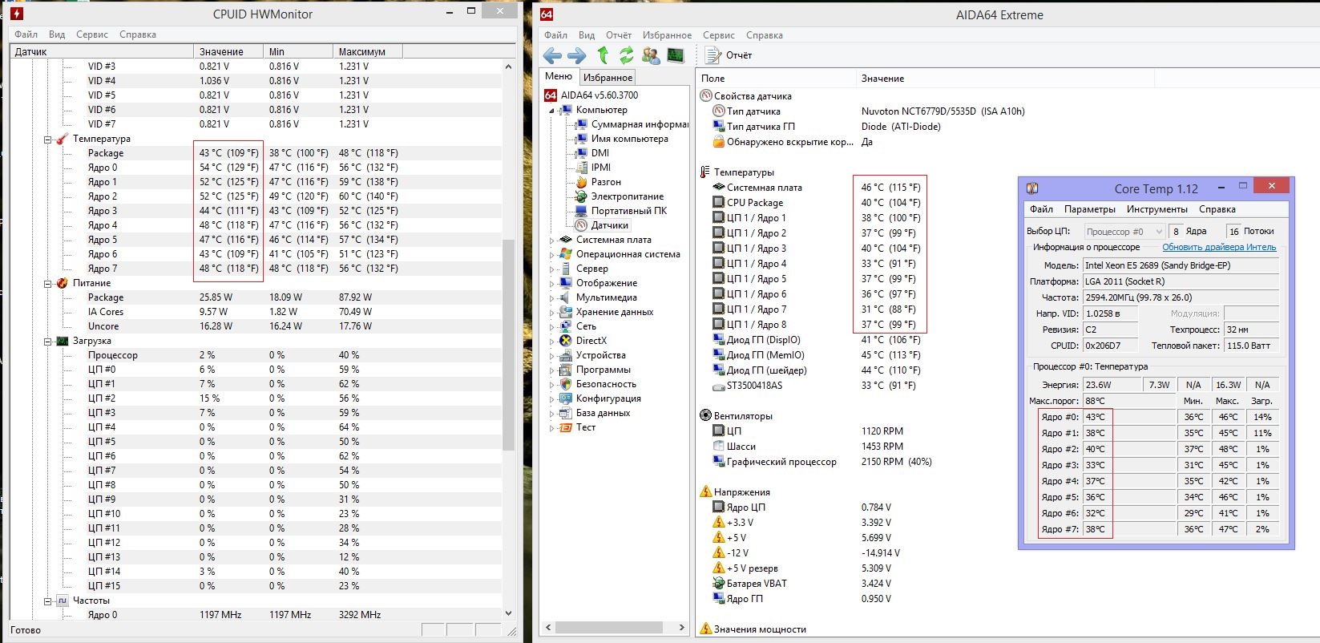Expand Системная плата node in AIDA64 tree
The height and width of the screenshot is (643, 1320).
[x=551, y=240]
